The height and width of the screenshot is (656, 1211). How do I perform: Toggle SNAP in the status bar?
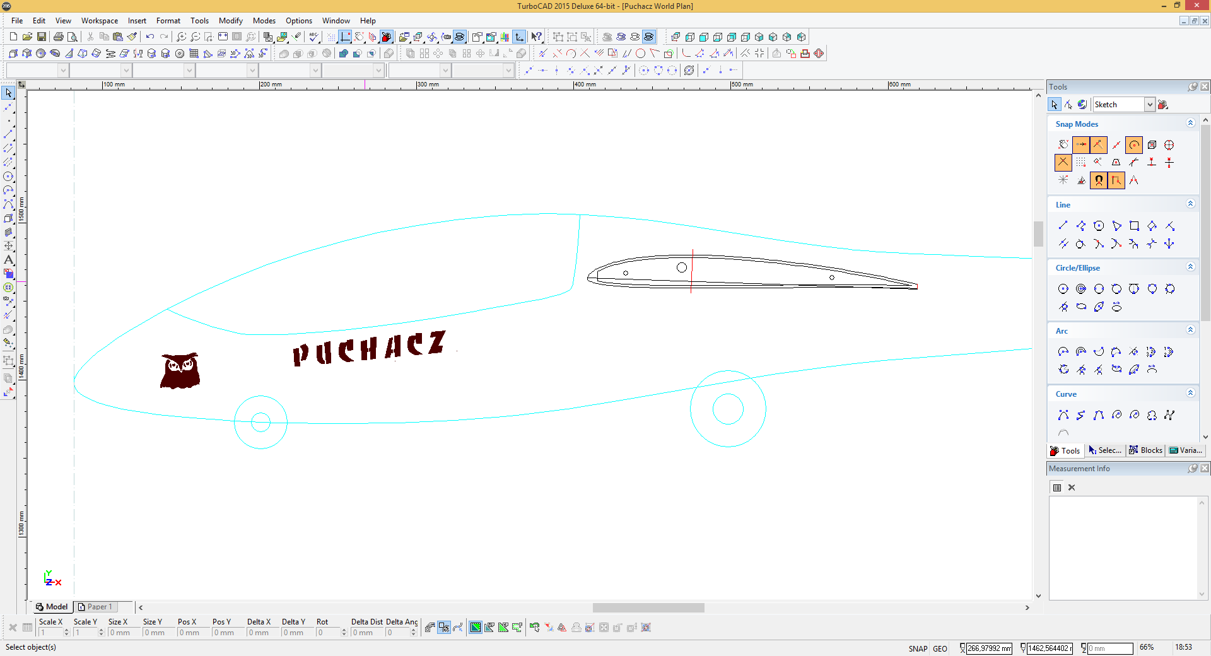(917, 648)
